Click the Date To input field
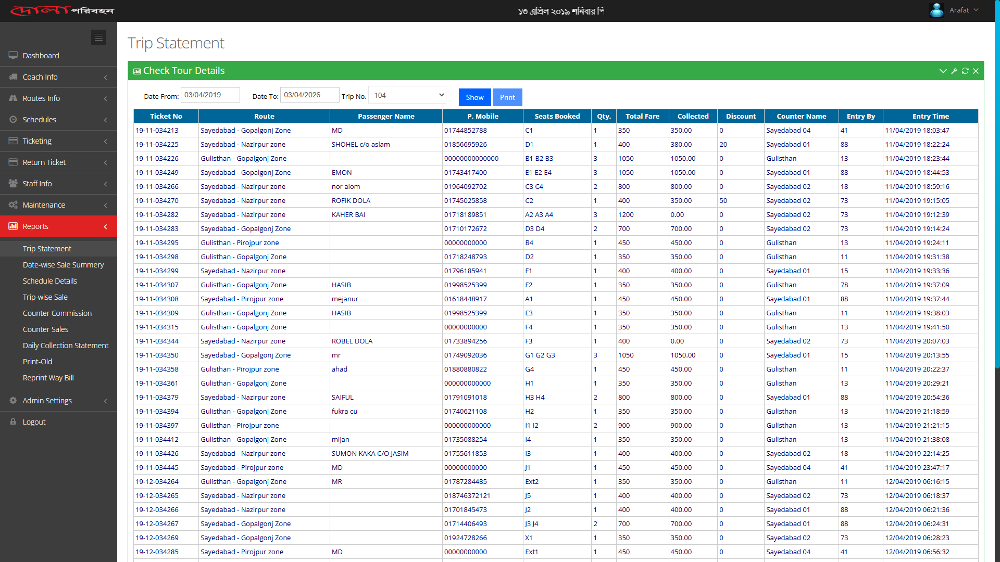The image size is (1000, 562). [309, 95]
